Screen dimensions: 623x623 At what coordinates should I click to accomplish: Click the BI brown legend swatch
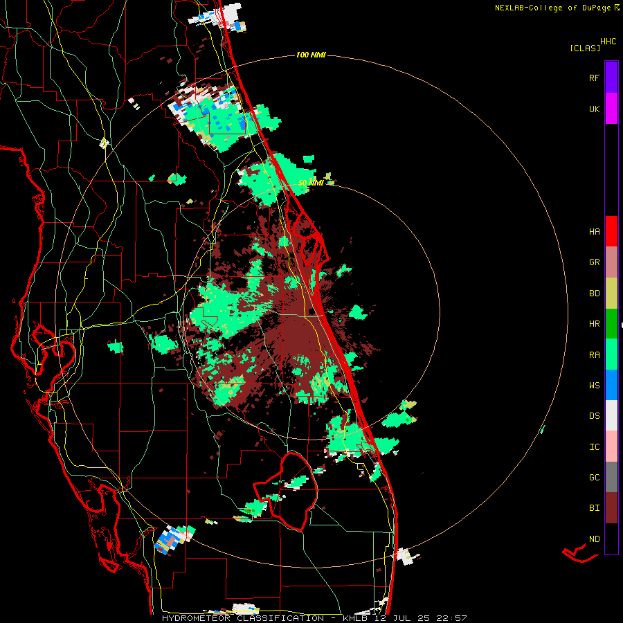[611, 508]
